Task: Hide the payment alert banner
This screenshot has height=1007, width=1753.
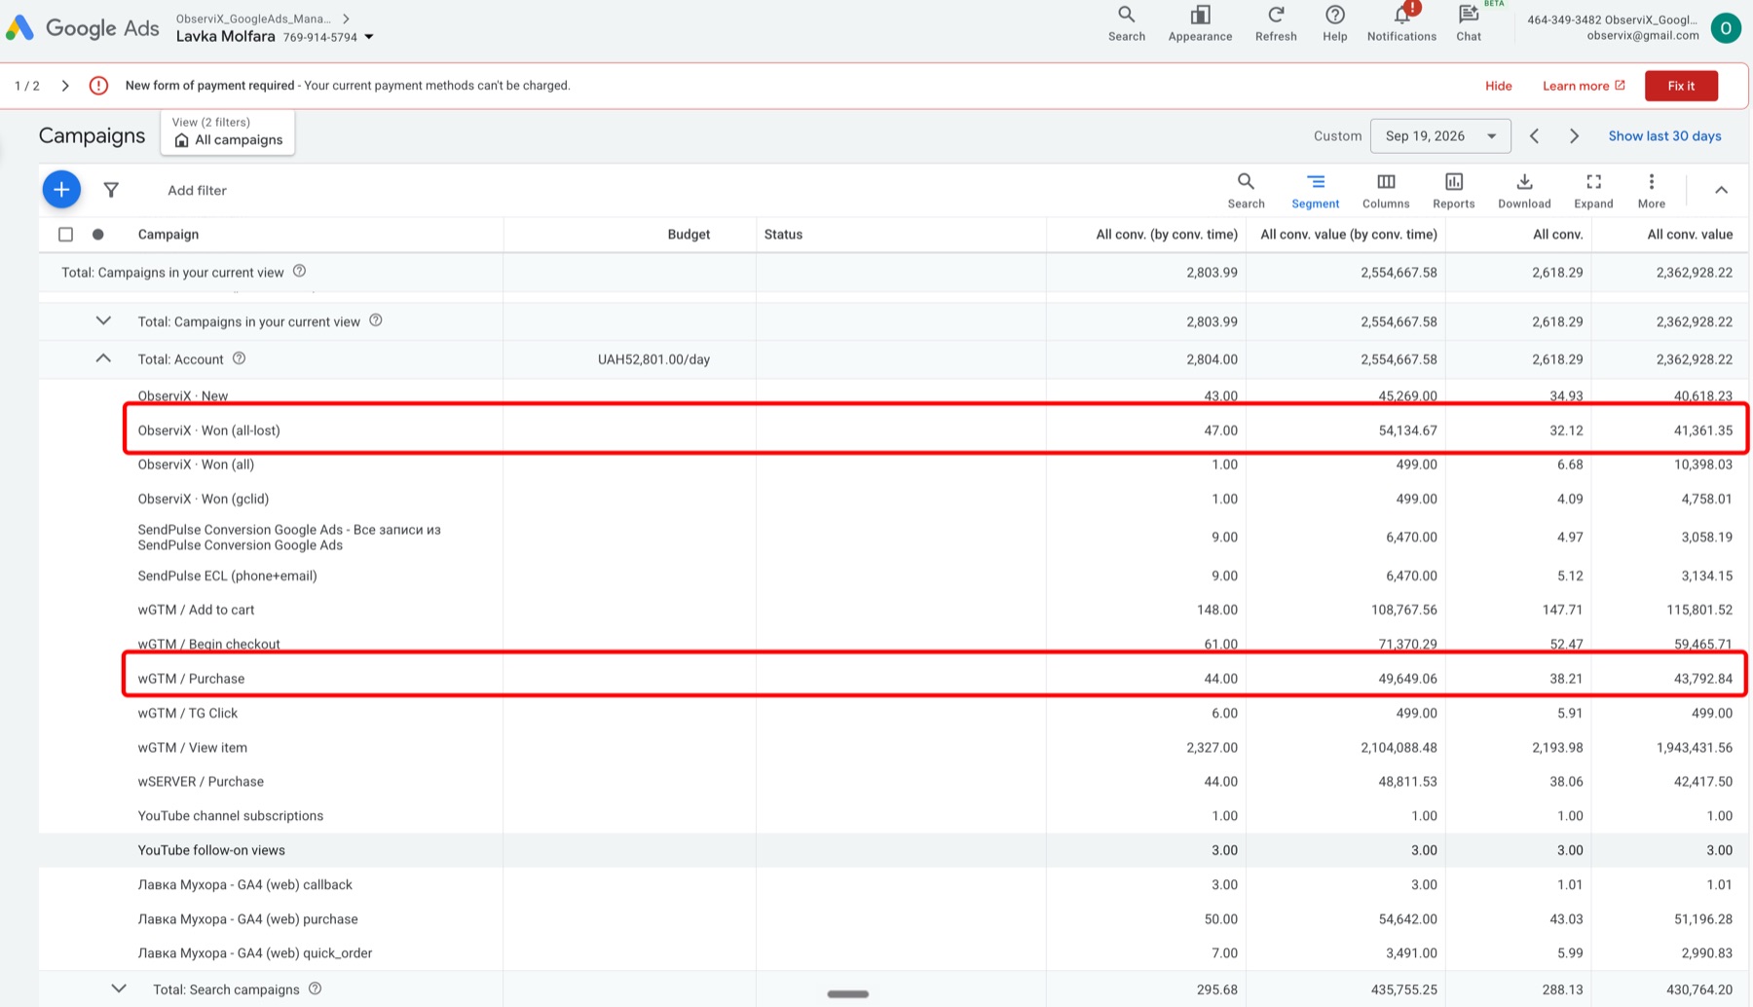Action: [1498, 86]
